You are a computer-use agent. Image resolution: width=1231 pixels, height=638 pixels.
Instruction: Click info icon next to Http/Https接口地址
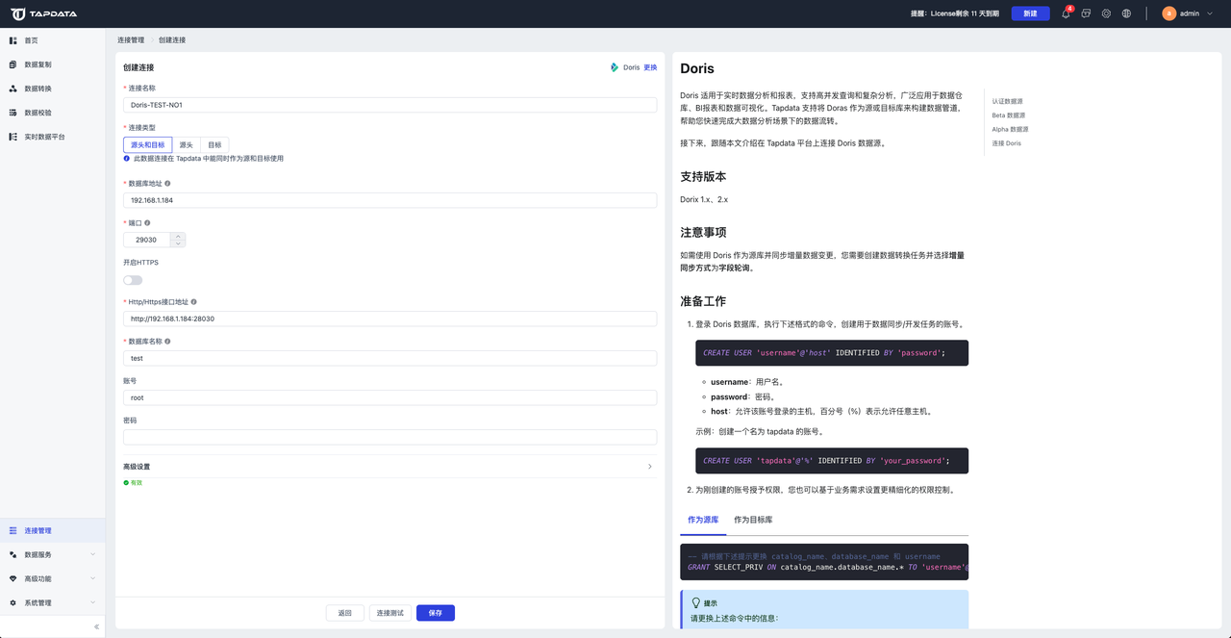pos(193,301)
